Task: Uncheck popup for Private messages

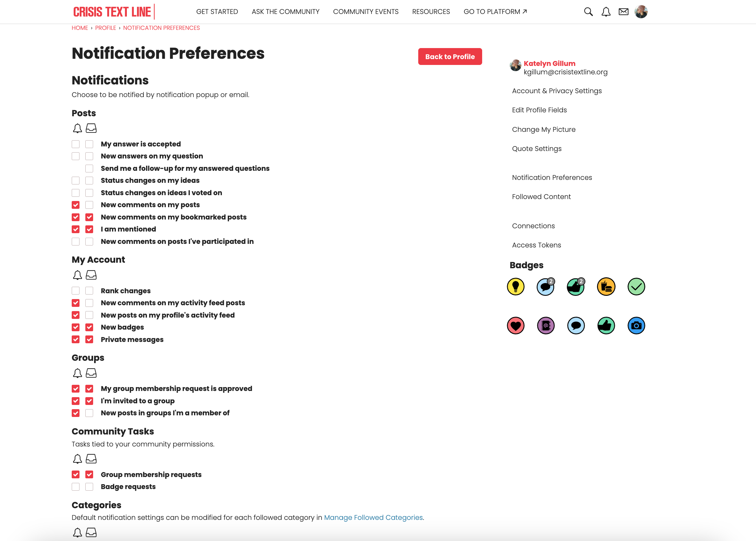Action: (76, 339)
